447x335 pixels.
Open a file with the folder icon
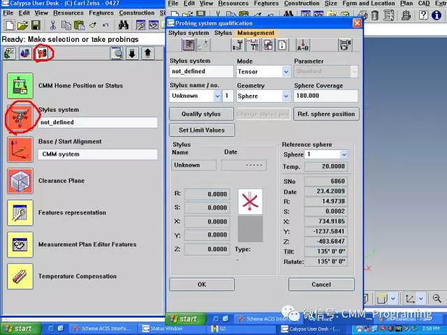[x=22, y=25]
